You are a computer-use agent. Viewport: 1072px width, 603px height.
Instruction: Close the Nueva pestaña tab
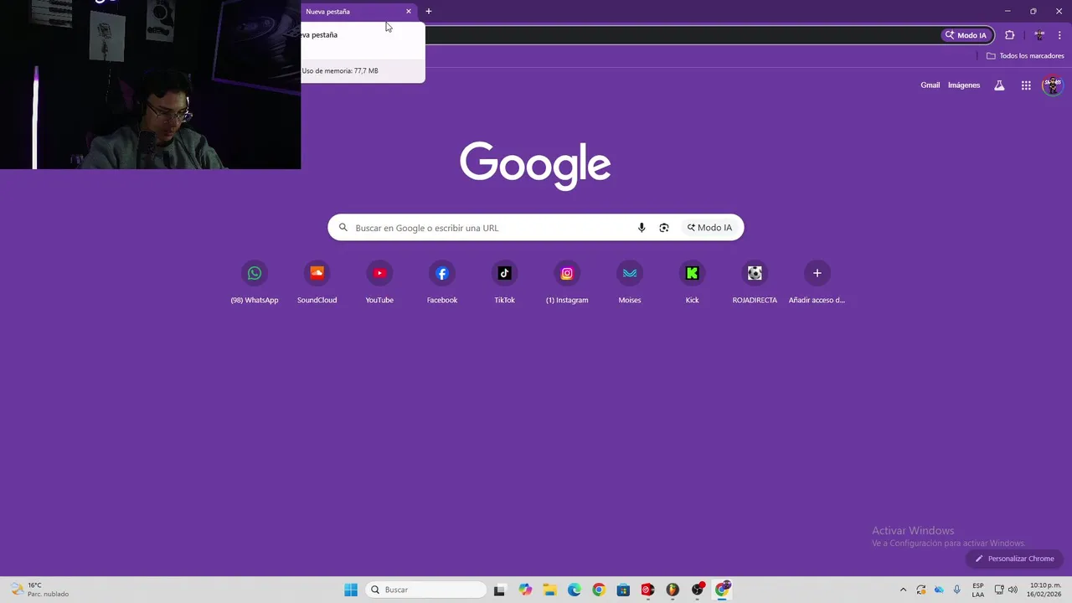coord(409,12)
